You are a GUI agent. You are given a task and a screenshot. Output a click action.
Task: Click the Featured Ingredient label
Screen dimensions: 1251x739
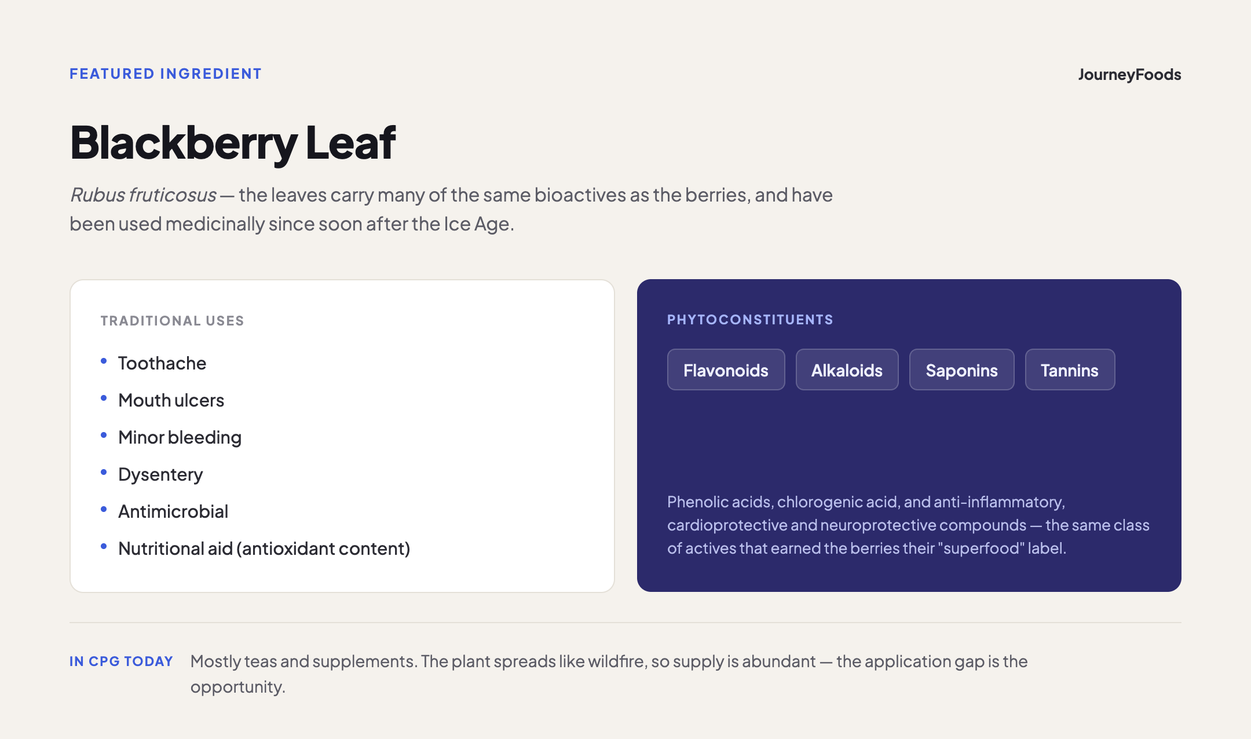[166, 74]
